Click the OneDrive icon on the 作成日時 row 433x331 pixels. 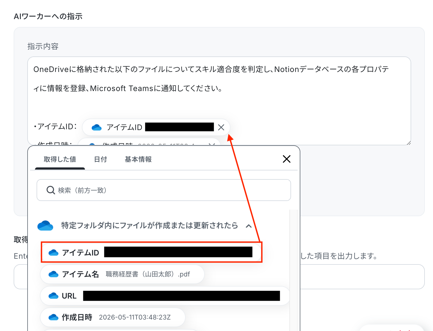(x=54, y=317)
